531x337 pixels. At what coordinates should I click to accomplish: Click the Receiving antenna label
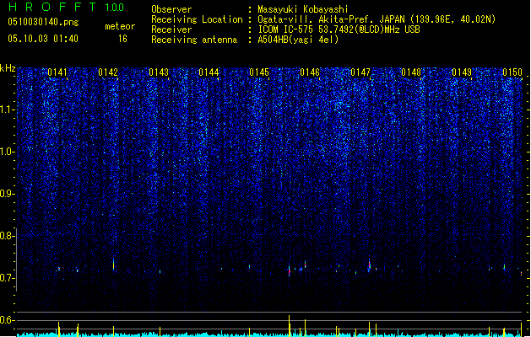(x=194, y=40)
